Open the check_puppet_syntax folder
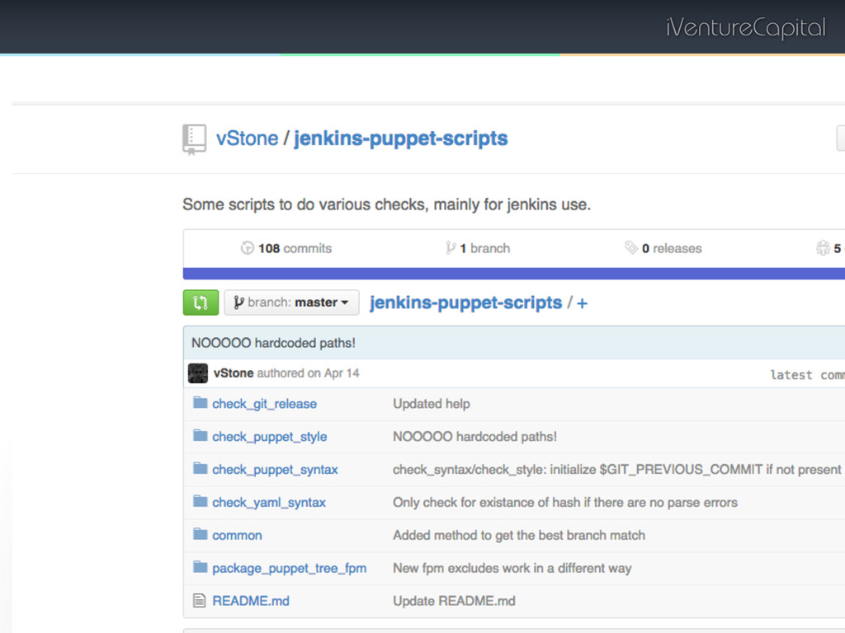845x633 pixels. click(275, 469)
